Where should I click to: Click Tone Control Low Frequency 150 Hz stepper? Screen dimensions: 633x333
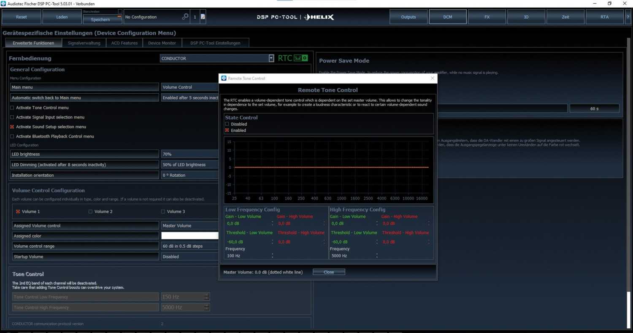coord(206,297)
